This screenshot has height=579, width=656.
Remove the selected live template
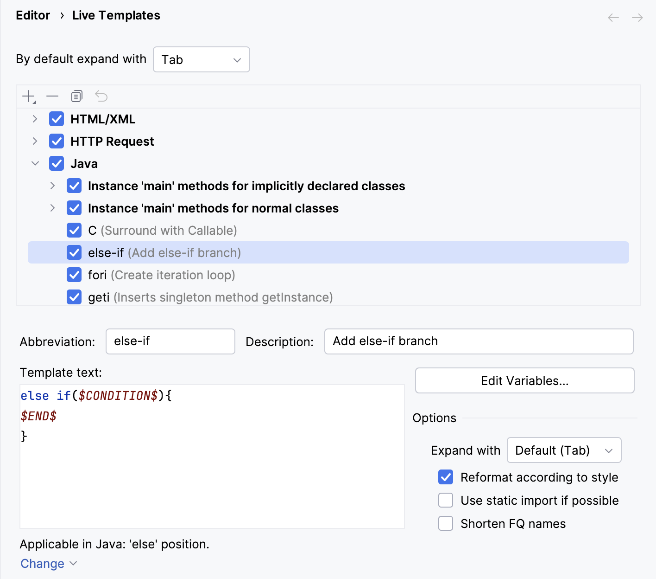pyautogui.click(x=52, y=96)
